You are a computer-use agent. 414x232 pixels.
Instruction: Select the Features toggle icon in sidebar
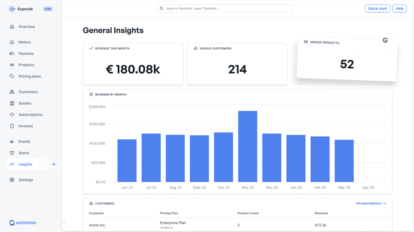coord(12,53)
